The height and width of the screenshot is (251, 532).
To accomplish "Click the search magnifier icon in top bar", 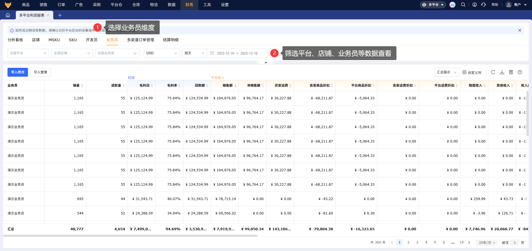I will pos(463,5).
